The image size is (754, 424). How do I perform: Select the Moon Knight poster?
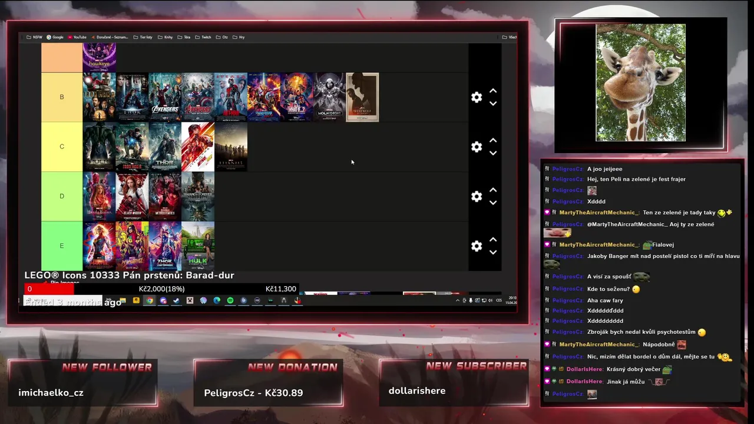329,97
